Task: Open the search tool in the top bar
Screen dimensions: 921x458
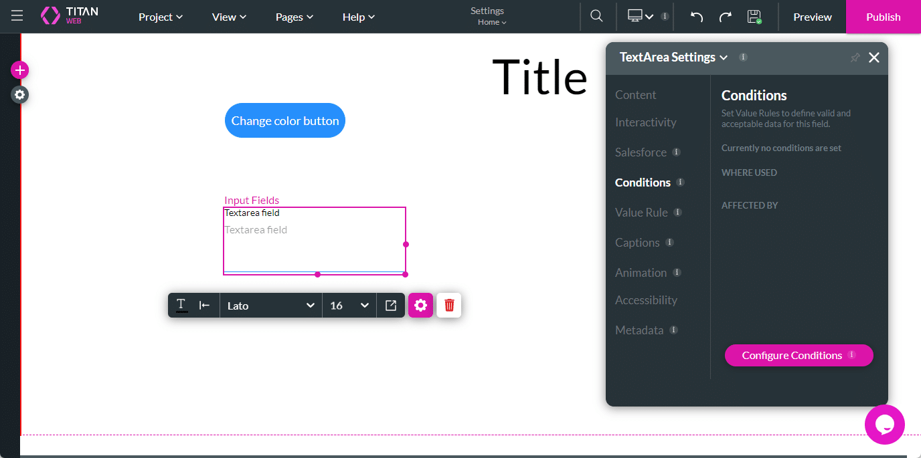Action: (597, 17)
